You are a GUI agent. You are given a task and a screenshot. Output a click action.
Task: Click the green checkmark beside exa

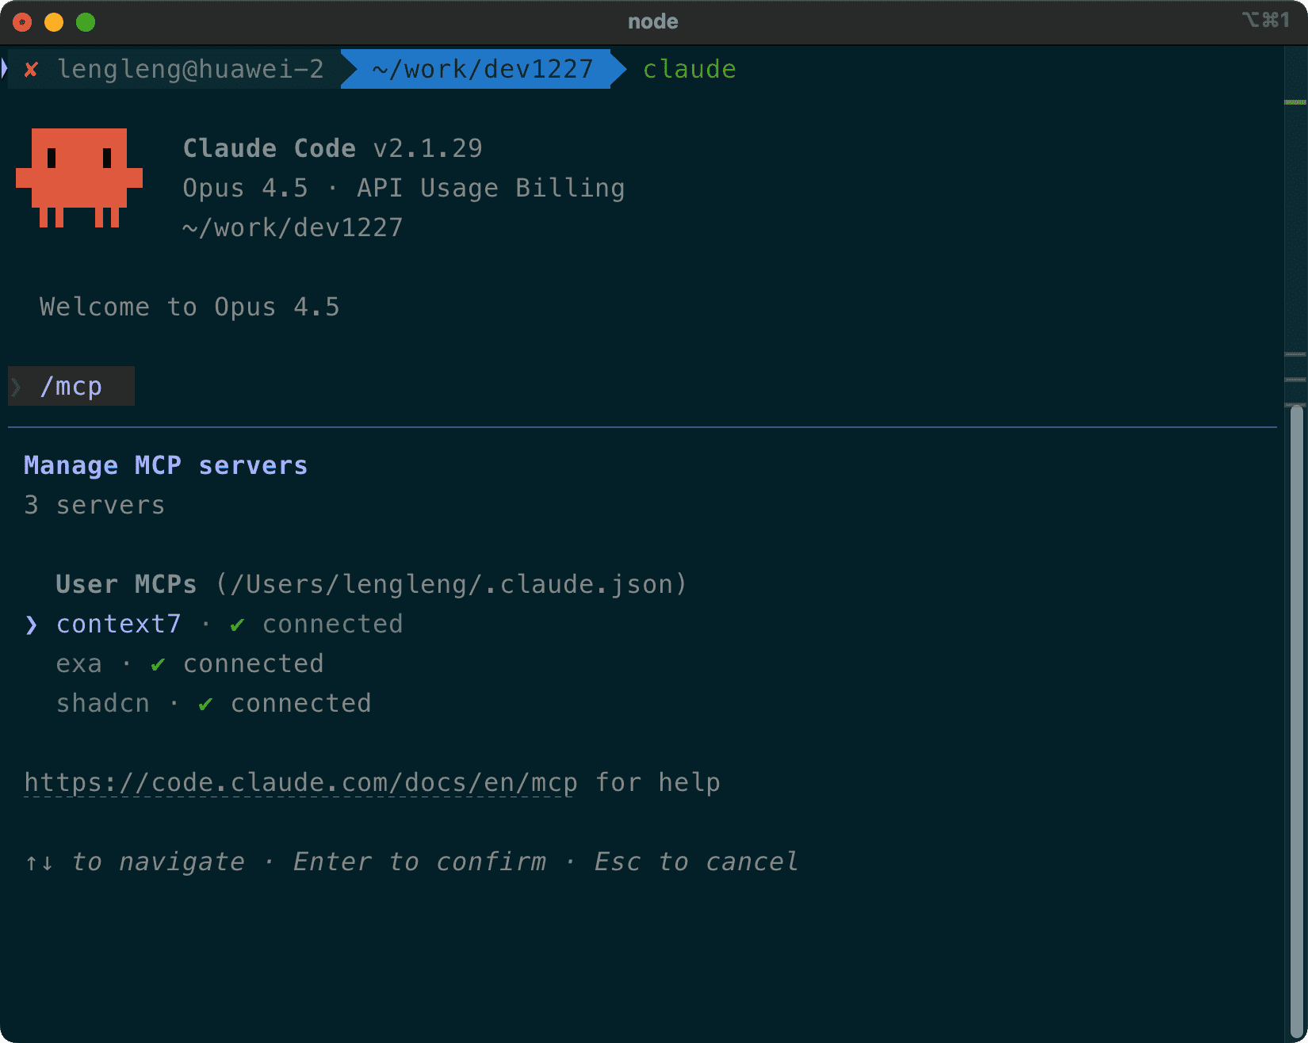pos(158,665)
